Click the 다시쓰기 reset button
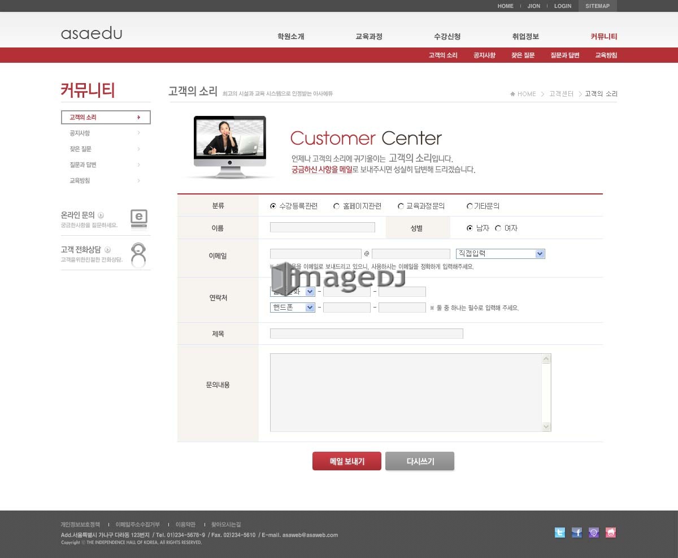The image size is (678, 558). click(420, 461)
